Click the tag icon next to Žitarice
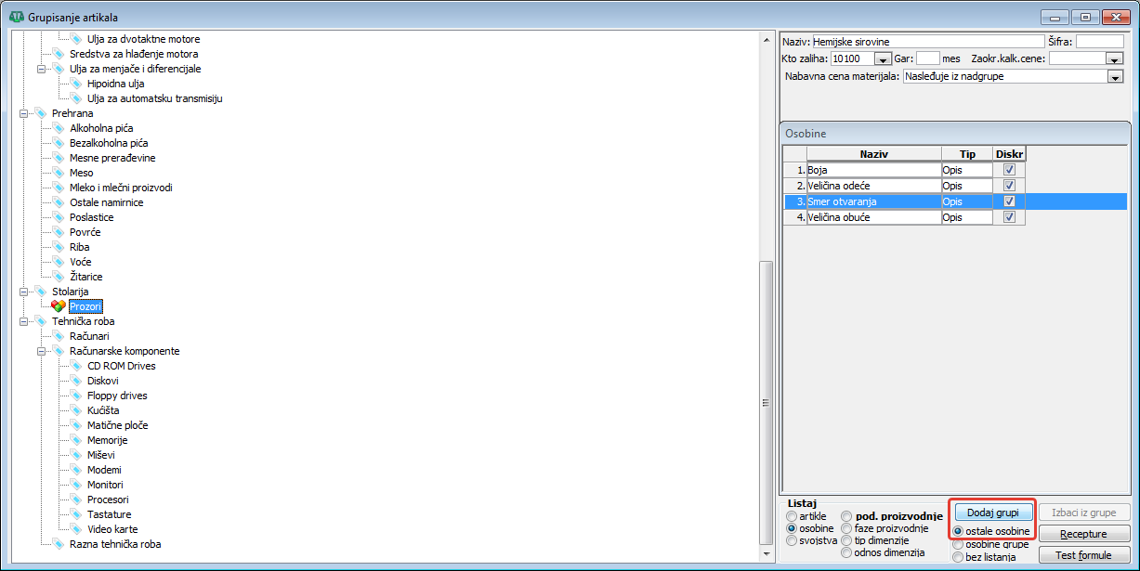 [x=59, y=277]
